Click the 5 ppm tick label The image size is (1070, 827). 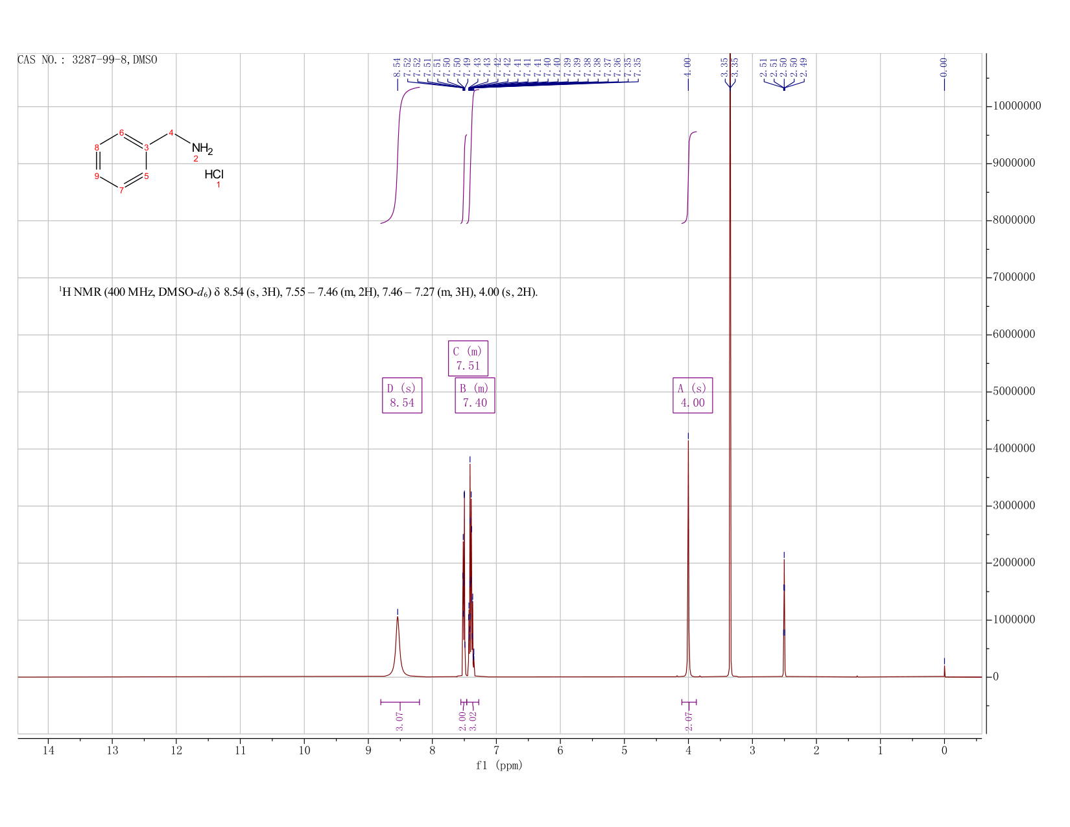pyautogui.click(x=624, y=750)
